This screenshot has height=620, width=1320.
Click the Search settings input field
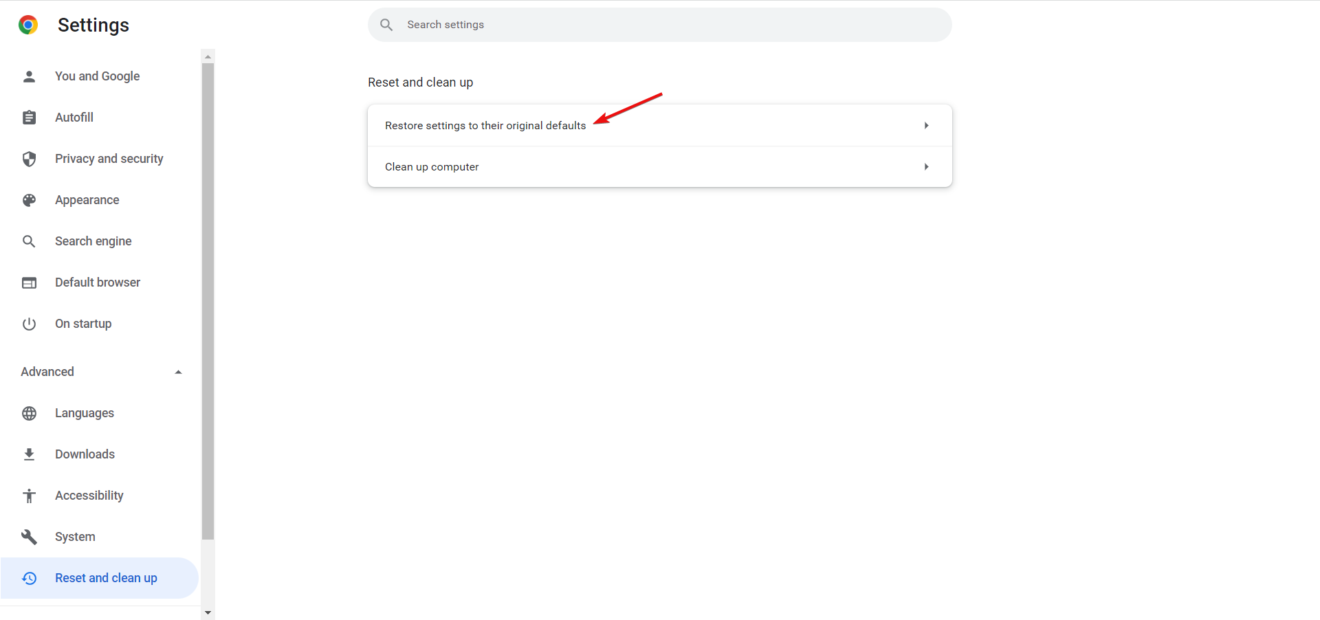tap(660, 25)
